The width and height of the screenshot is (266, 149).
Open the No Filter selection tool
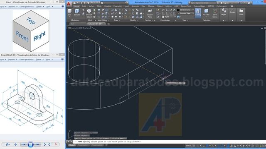[x=206, y=12]
